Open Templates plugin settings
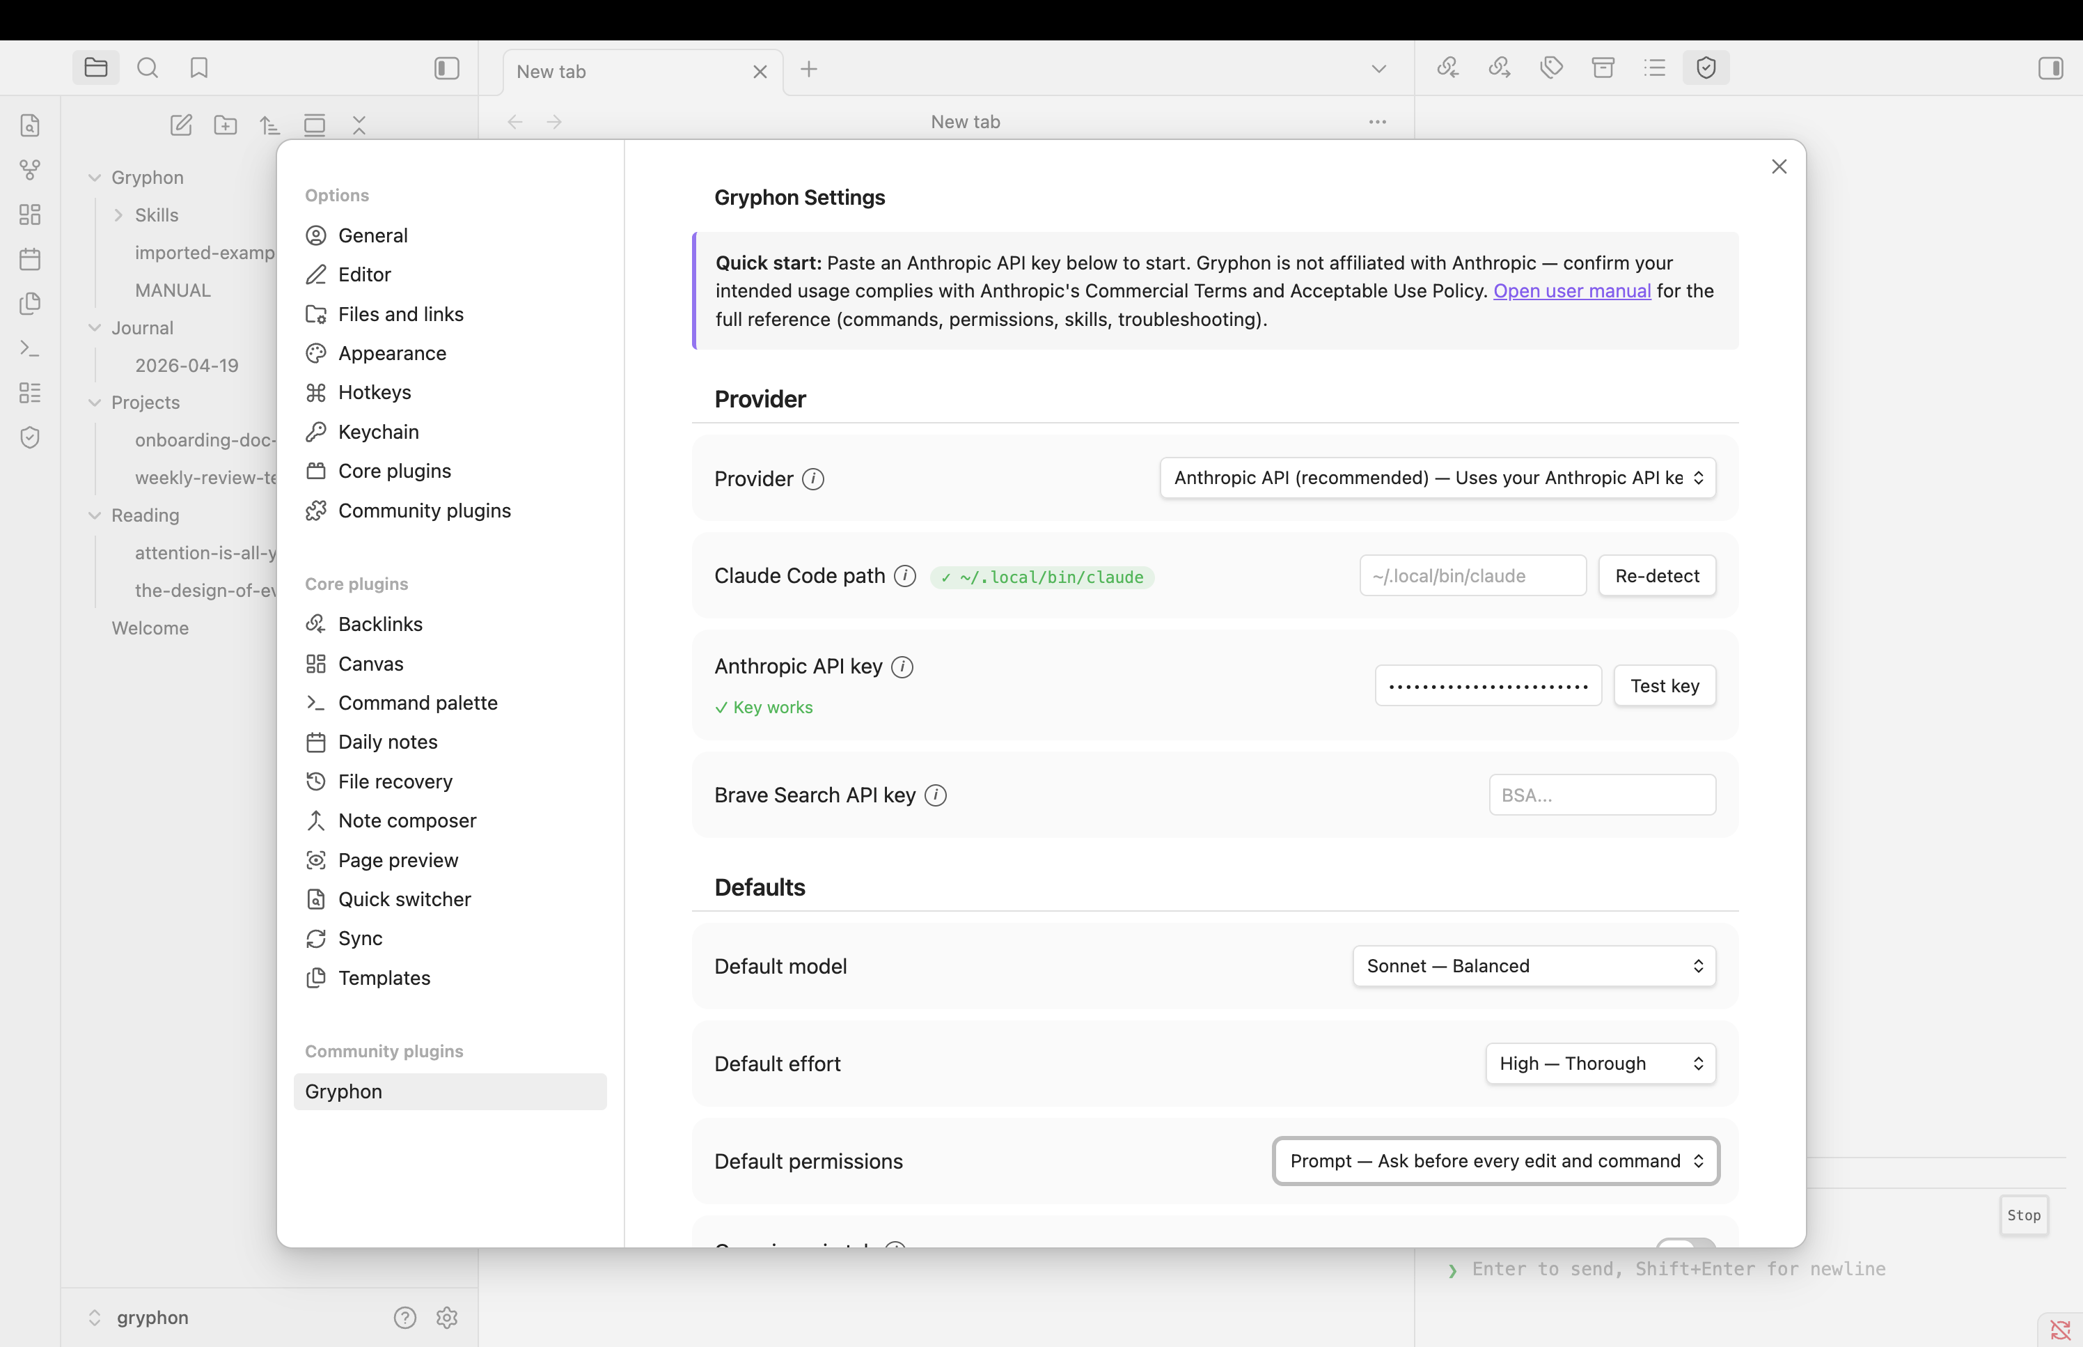This screenshot has width=2083, height=1347. 449,978
